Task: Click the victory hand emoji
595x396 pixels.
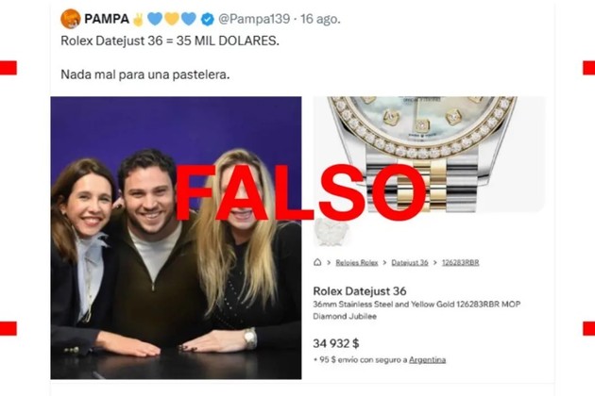Action: (x=138, y=19)
